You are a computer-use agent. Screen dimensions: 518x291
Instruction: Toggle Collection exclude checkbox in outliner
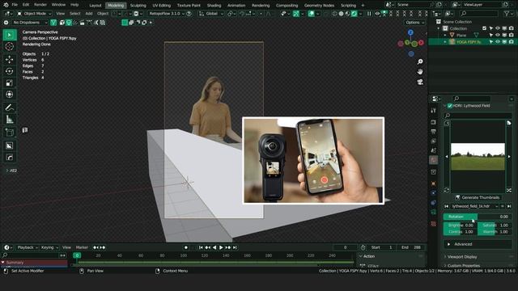(x=484, y=28)
